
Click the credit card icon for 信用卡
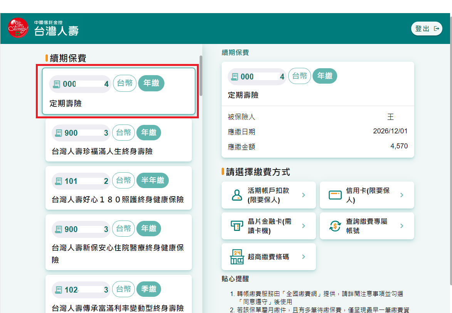[x=335, y=195]
